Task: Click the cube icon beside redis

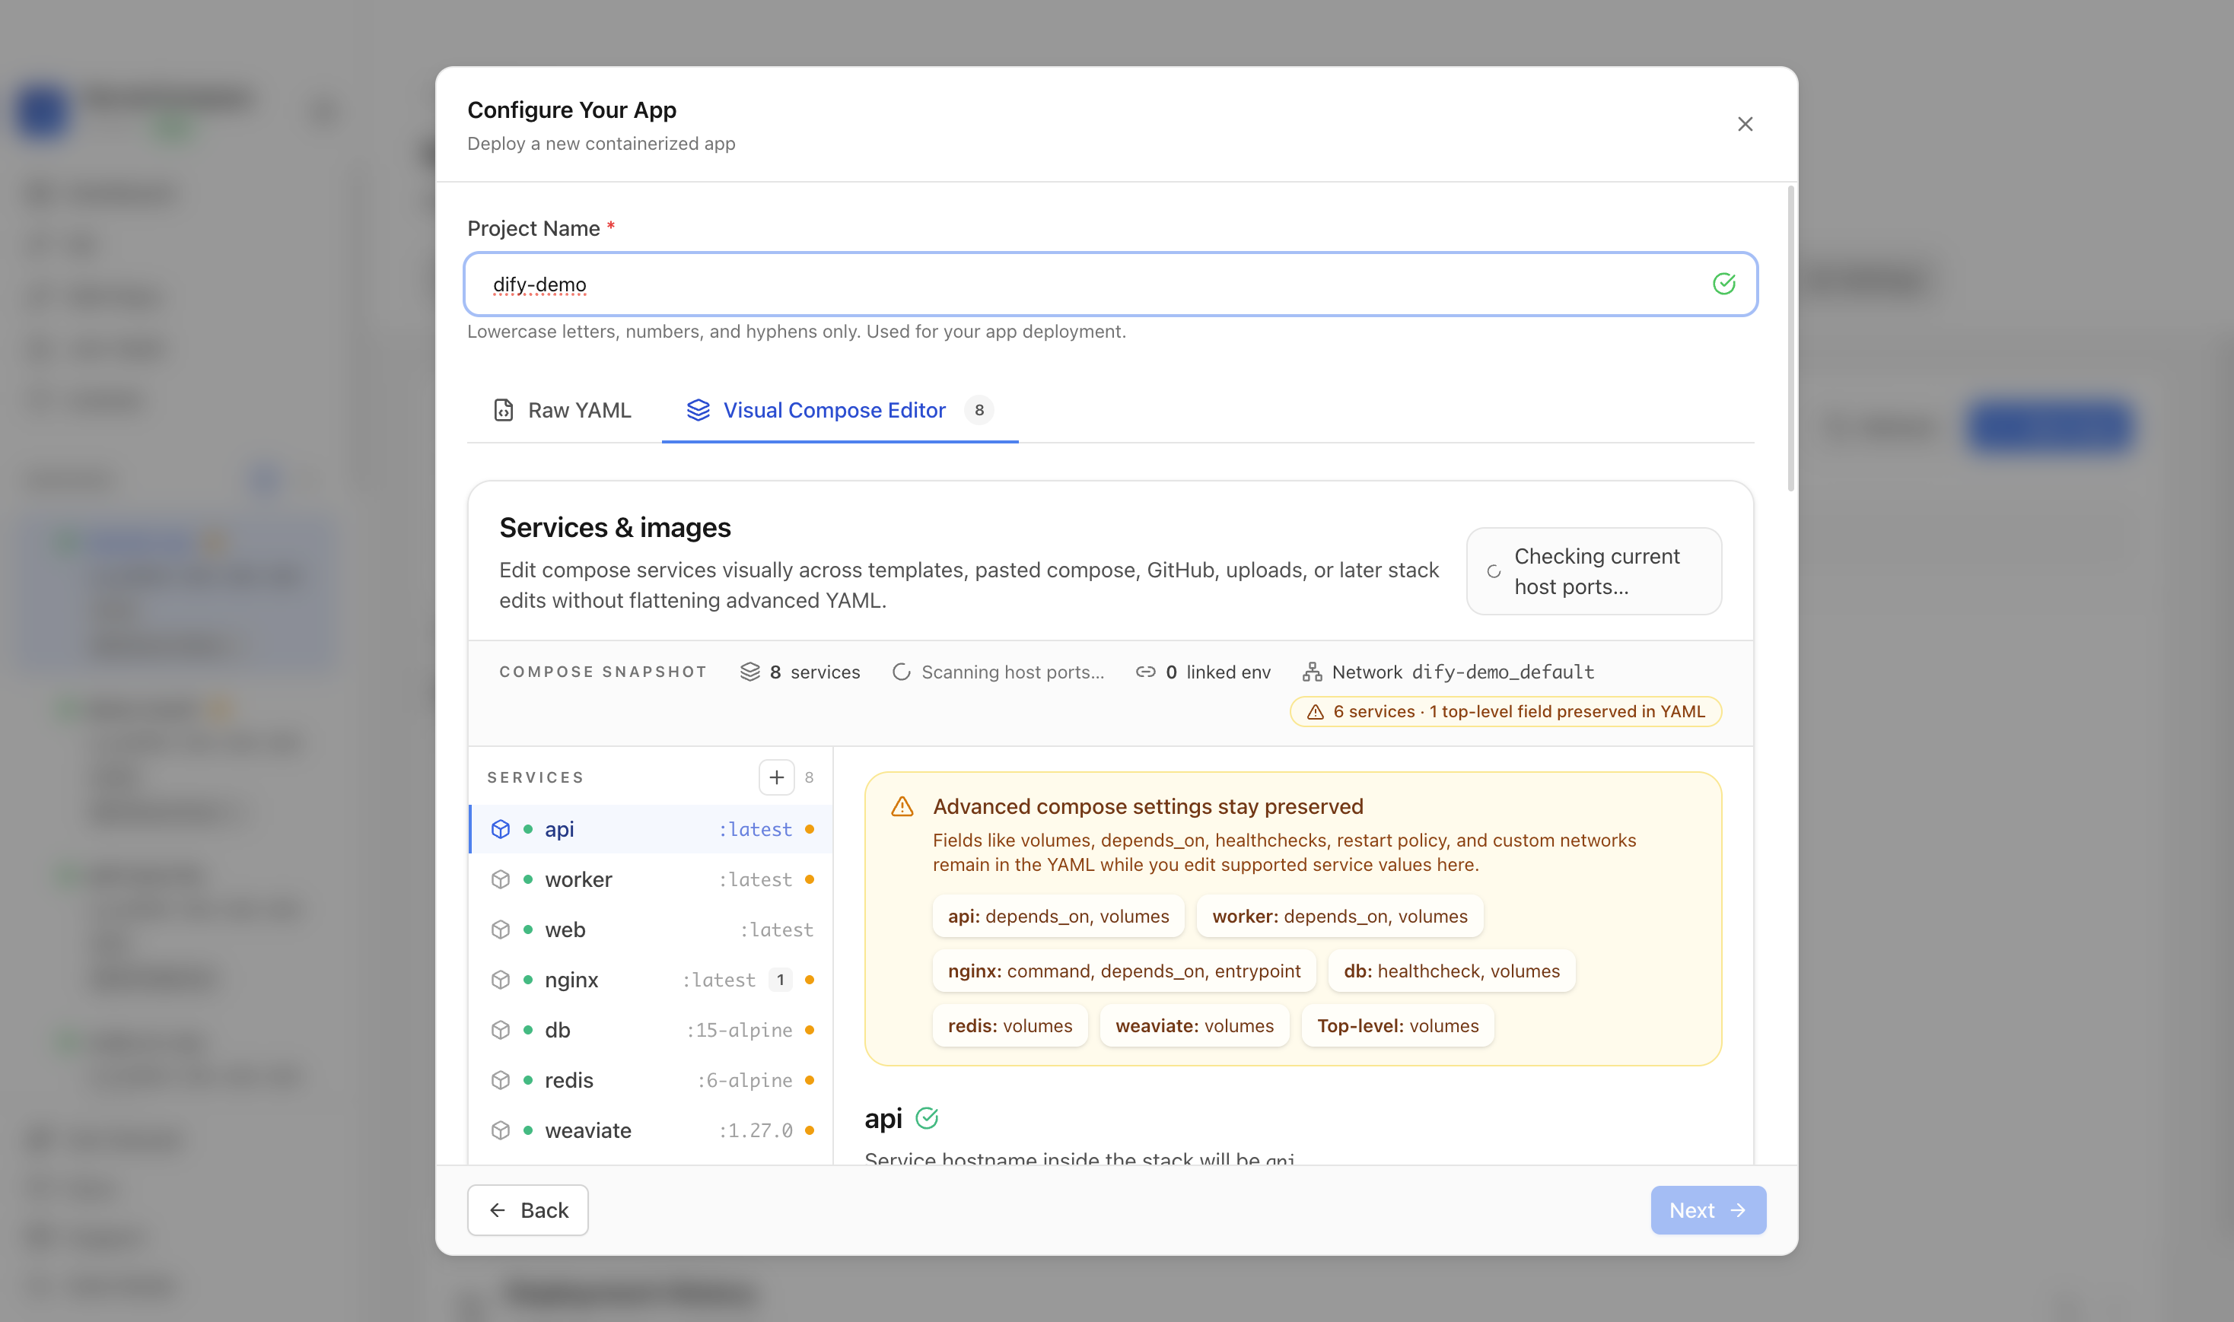Action: 501,1079
